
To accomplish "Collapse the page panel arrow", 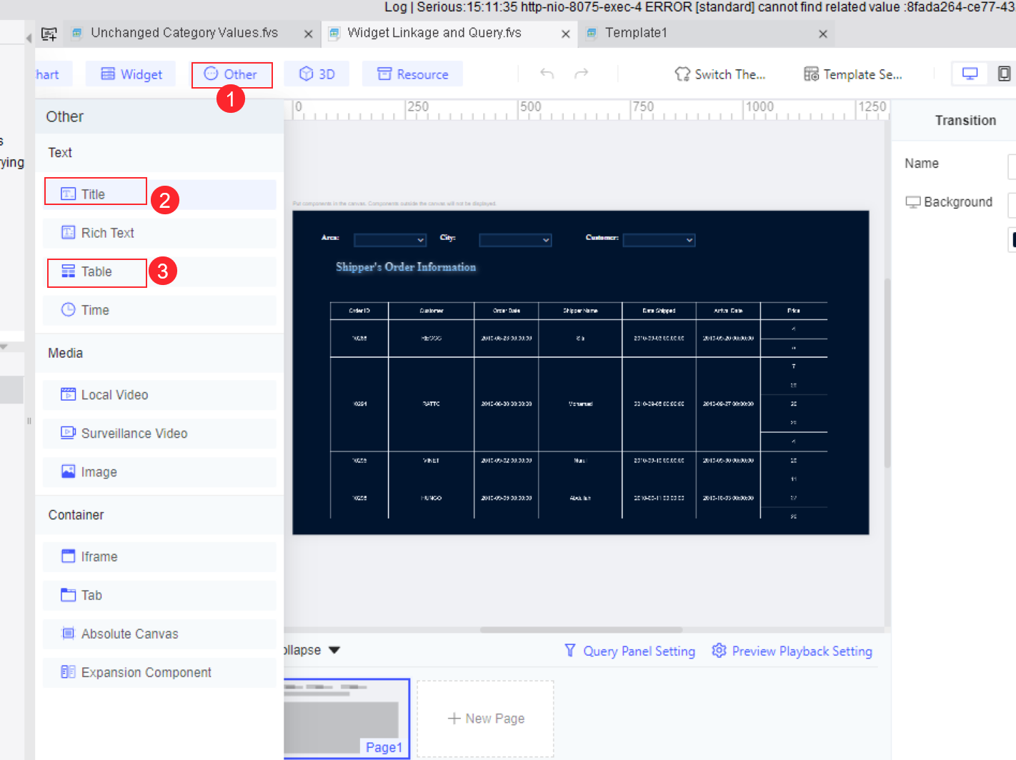I will pos(334,650).
